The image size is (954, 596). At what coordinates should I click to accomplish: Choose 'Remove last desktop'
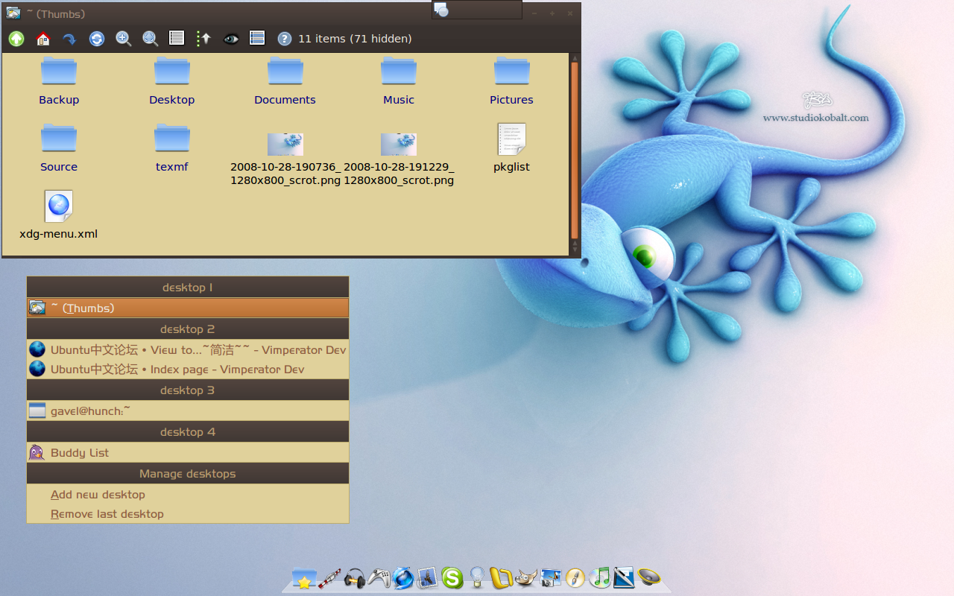[188, 513]
